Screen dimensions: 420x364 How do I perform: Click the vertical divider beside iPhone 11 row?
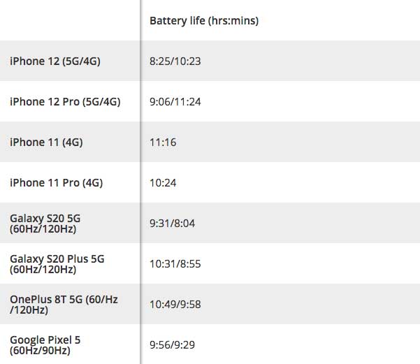(140, 142)
